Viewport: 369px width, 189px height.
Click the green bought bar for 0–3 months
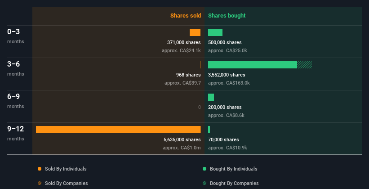point(215,32)
